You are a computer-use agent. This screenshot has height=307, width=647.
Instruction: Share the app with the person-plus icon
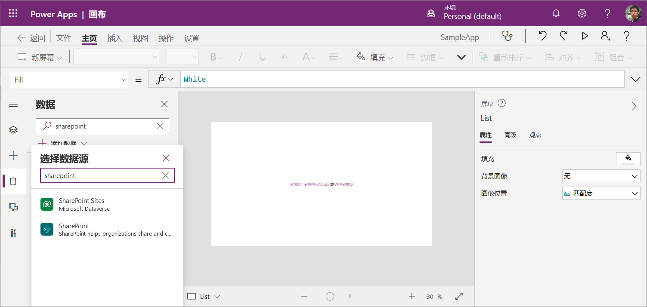pyautogui.click(x=606, y=36)
